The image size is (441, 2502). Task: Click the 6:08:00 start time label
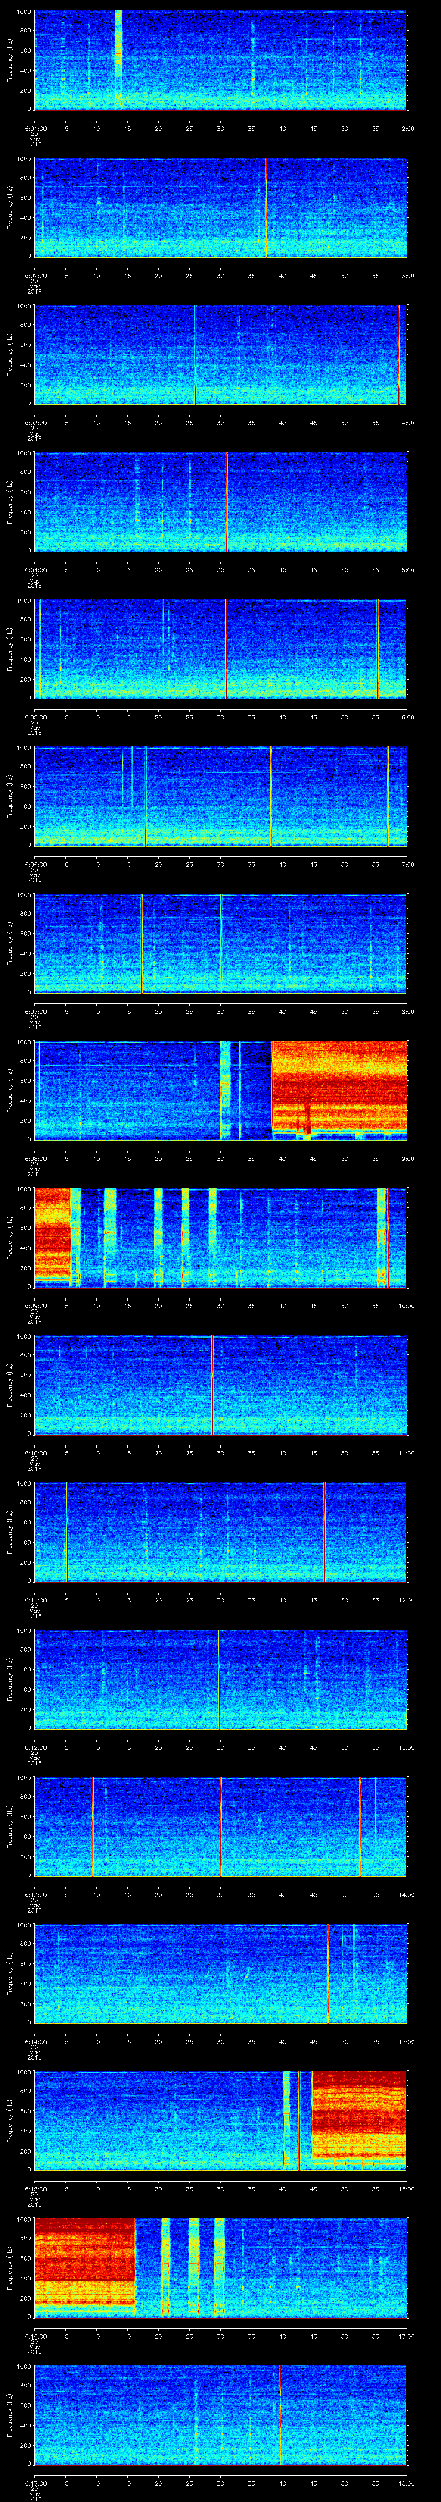point(35,1159)
